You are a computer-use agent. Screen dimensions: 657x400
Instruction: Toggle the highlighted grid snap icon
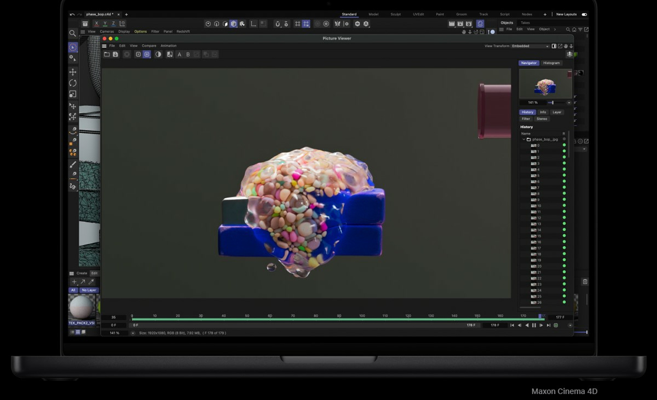pos(306,23)
